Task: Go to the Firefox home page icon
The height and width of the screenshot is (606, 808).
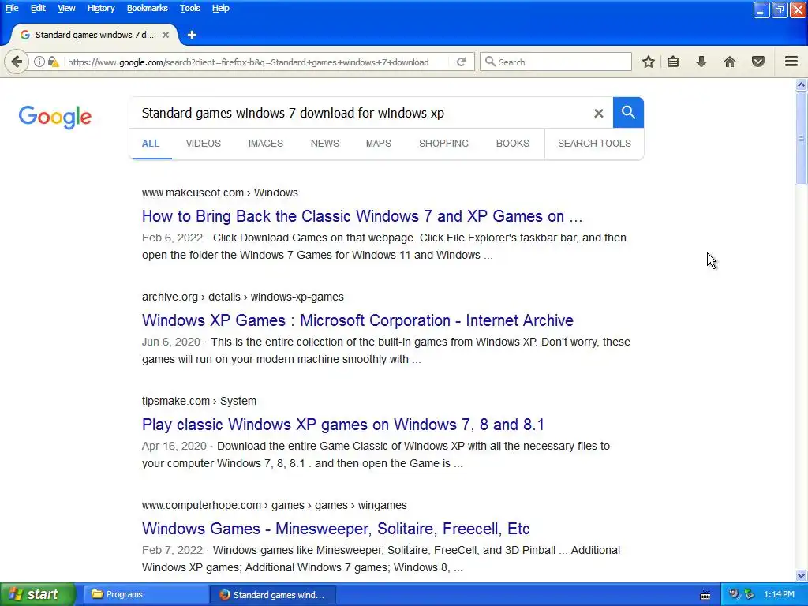Action: click(x=730, y=62)
